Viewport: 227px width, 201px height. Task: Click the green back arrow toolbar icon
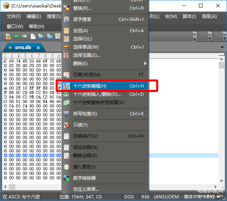(x=17, y=36)
